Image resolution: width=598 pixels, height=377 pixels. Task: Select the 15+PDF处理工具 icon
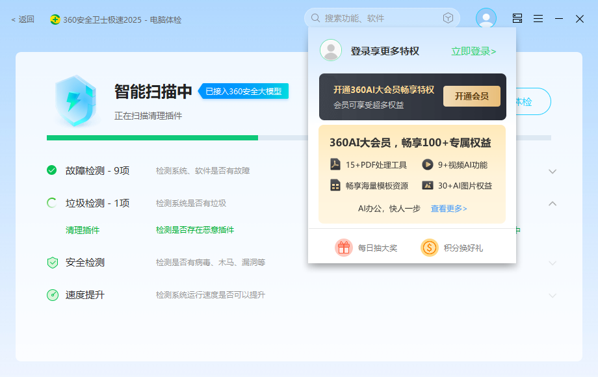pyautogui.click(x=336, y=164)
